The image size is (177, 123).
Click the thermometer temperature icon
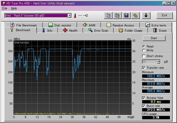point(75,16)
